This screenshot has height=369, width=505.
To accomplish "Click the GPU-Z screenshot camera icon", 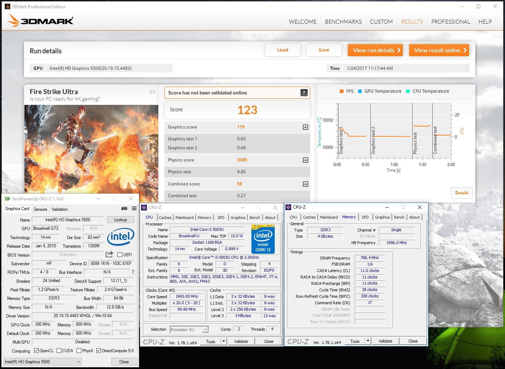I will click(124, 208).
